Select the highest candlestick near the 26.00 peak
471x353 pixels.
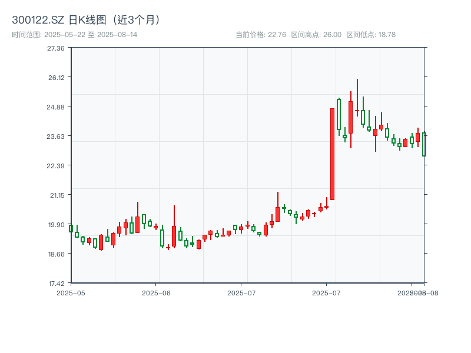pos(357,106)
